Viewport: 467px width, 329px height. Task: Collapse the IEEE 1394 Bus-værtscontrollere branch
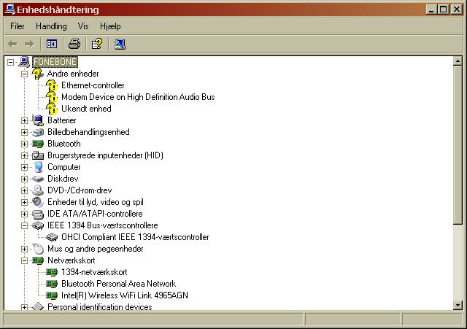coord(24,225)
